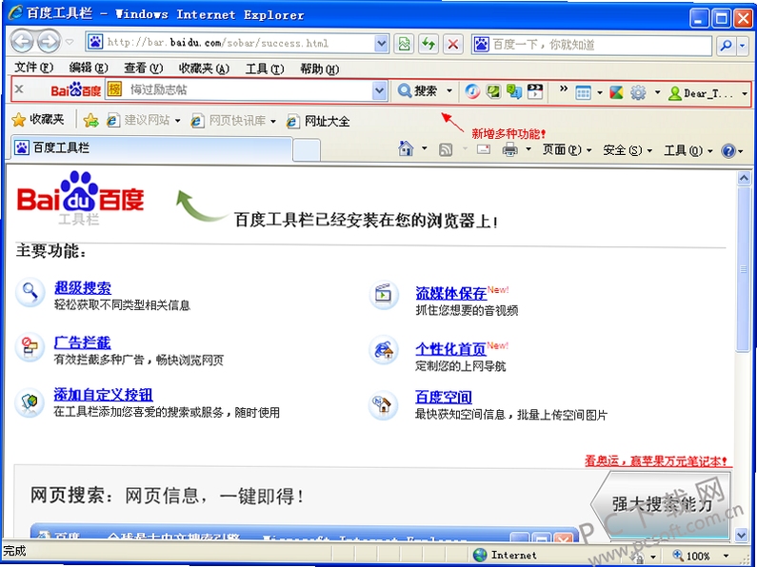Click the Baidu toolbar 搜索 button
This screenshot has width=757, height=567.
(418, 90)
